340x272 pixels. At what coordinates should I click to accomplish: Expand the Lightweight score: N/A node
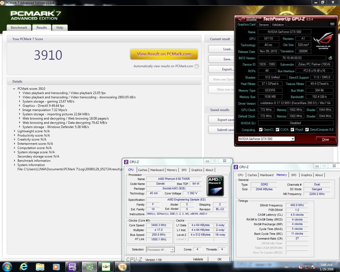click(x=15, y=131)
